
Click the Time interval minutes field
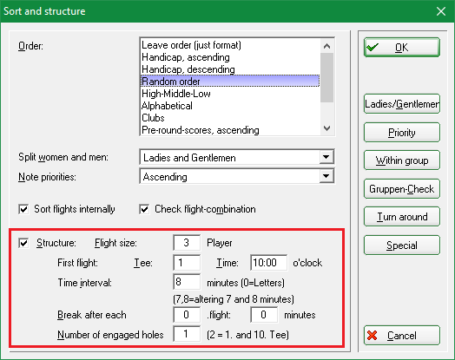coord(187,282)
